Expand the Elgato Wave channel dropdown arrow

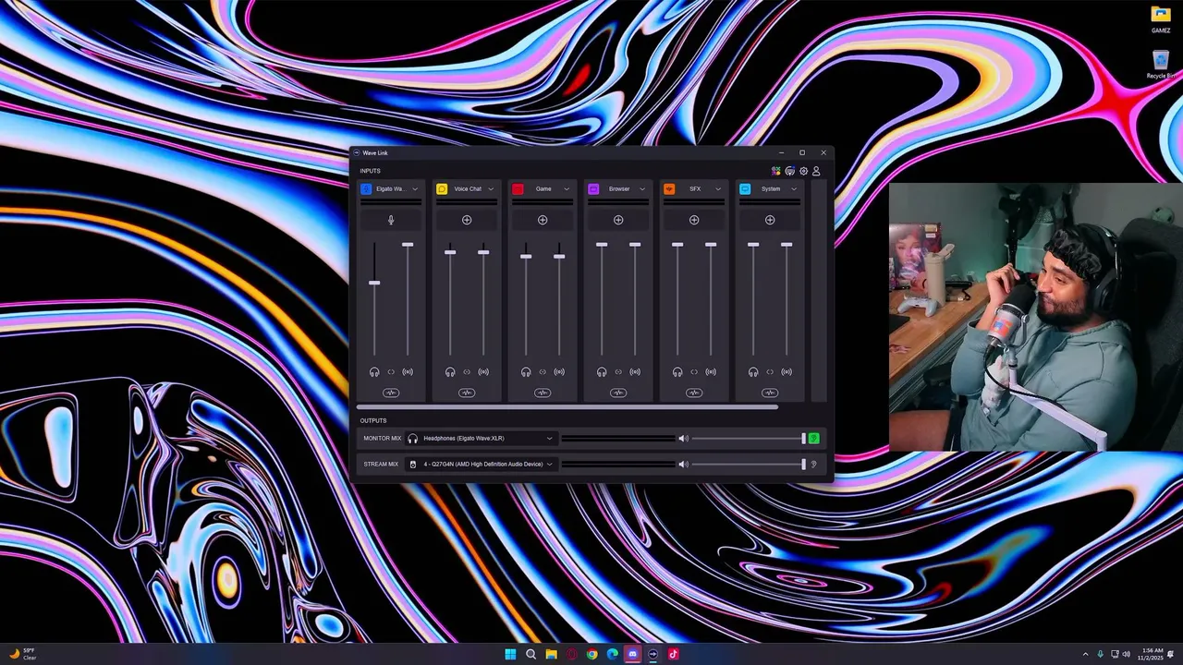click(x=415, y=188)
